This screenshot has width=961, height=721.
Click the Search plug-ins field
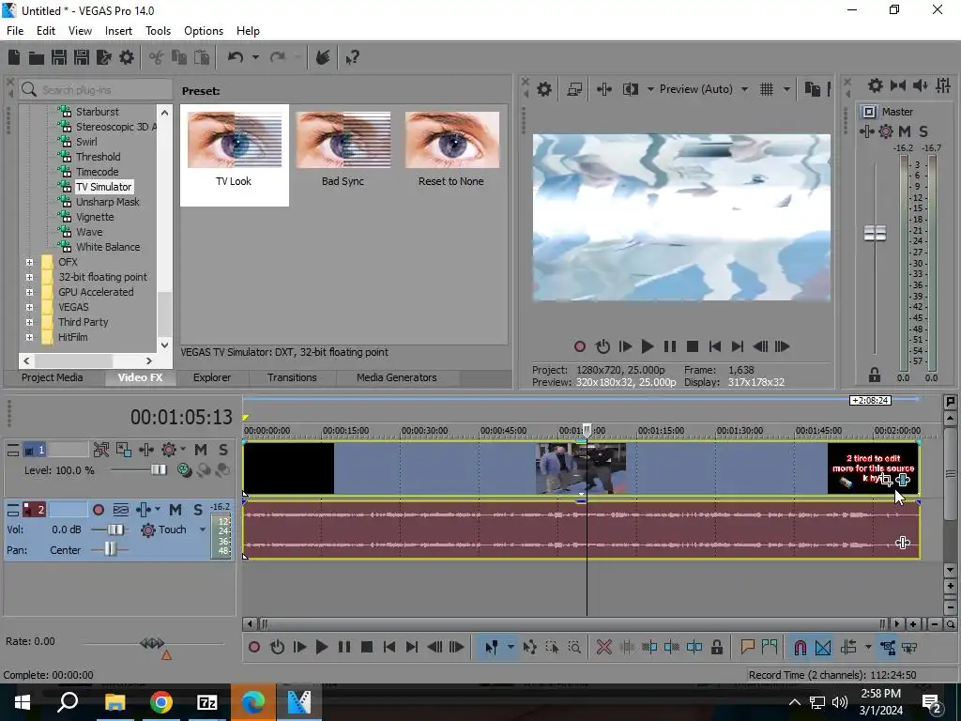point(95,89)
